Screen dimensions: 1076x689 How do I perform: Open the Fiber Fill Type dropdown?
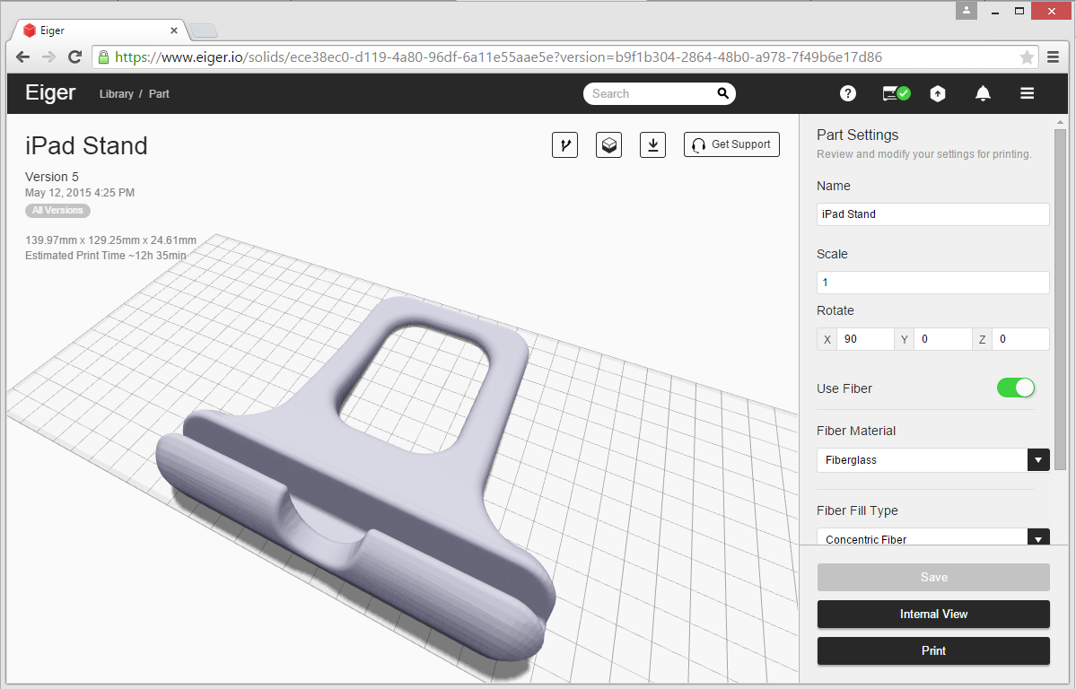[x=1037, y=538]
